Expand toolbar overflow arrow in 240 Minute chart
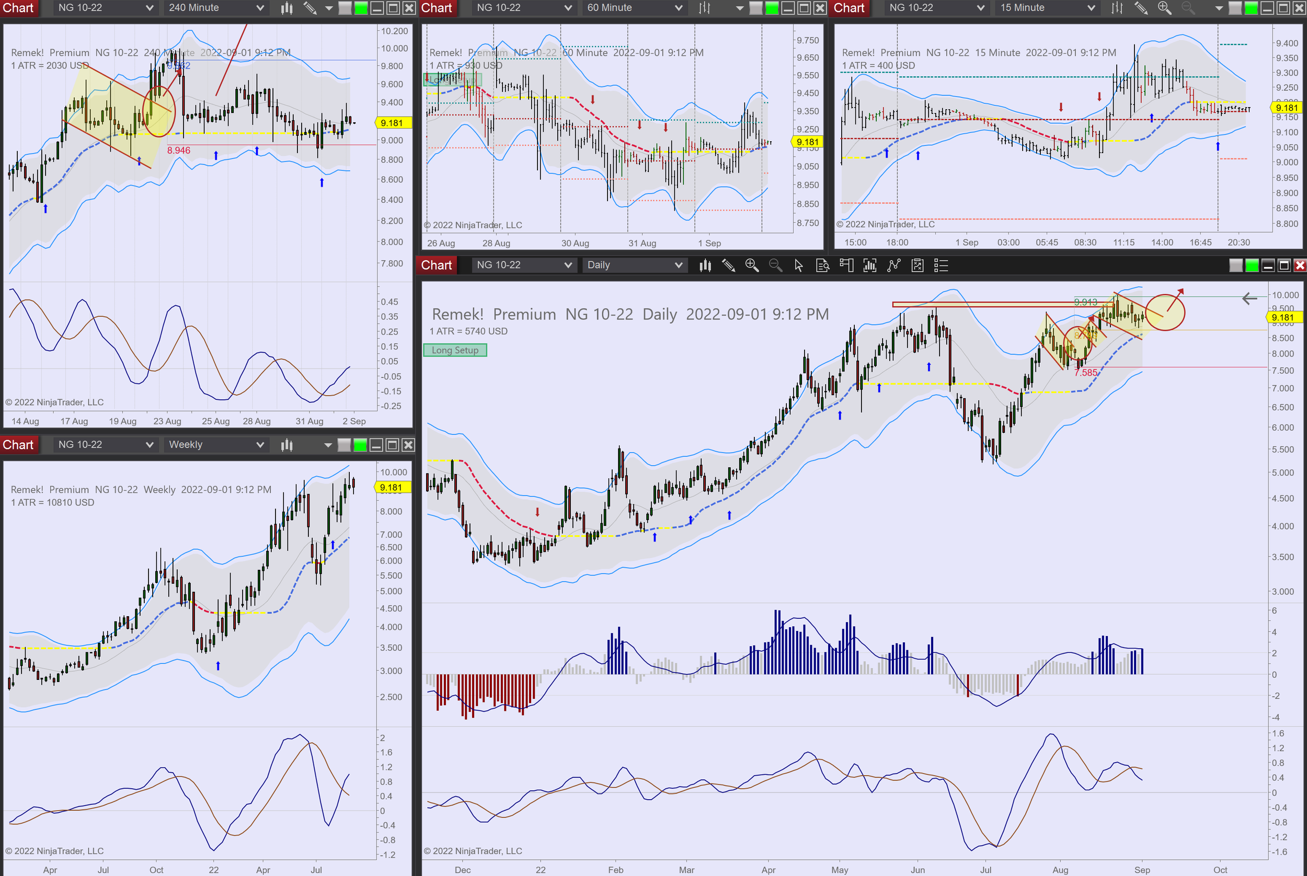This screenshot has height=876, width=1307. [328, 8]
